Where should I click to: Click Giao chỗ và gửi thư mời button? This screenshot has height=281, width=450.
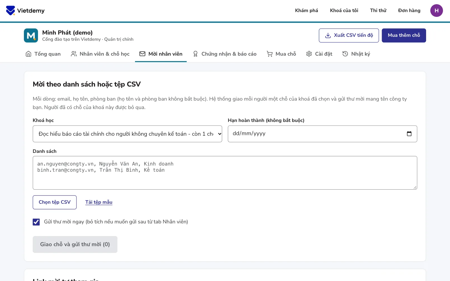pos(75,244)
